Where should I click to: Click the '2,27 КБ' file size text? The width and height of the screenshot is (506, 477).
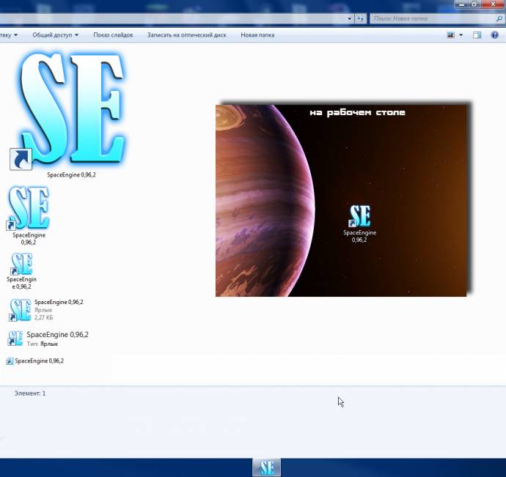click(x=43, y=318)
